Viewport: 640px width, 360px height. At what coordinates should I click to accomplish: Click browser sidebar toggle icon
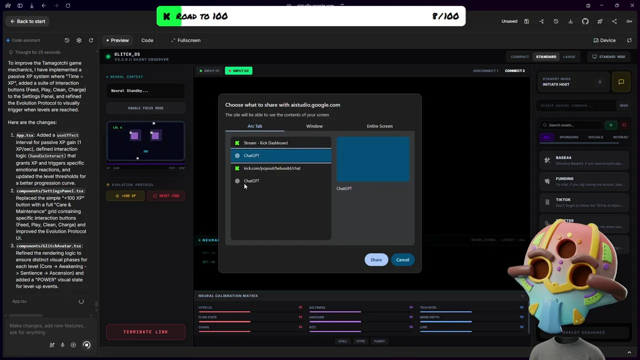[20, 5]
